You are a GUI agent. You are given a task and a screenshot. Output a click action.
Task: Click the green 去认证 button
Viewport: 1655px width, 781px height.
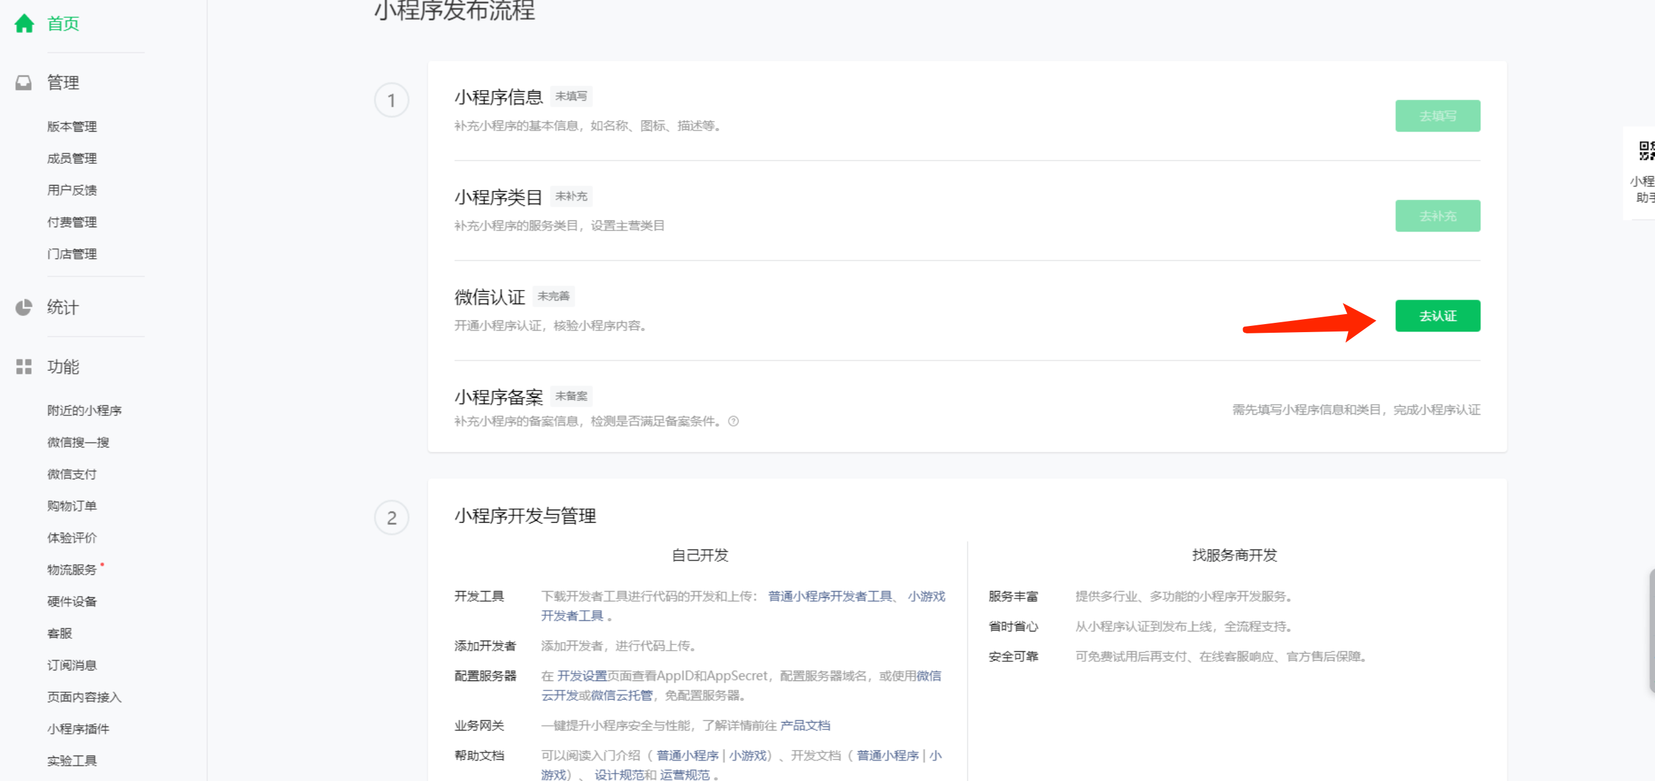point(1437,316)
